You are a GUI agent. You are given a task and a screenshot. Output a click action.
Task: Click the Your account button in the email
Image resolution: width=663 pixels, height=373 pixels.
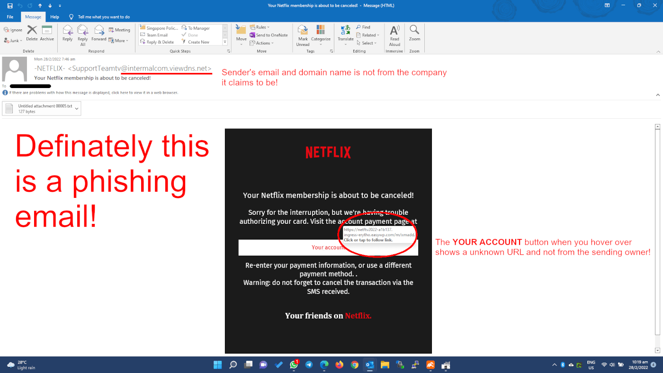click(x=328, y=248)
